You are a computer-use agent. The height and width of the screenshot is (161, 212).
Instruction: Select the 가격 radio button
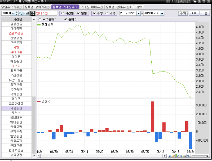click(x=107, y=13)
